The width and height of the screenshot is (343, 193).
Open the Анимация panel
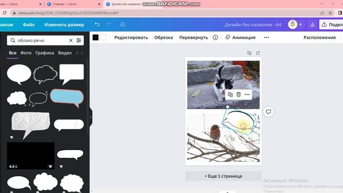click(x=241, y=38)
